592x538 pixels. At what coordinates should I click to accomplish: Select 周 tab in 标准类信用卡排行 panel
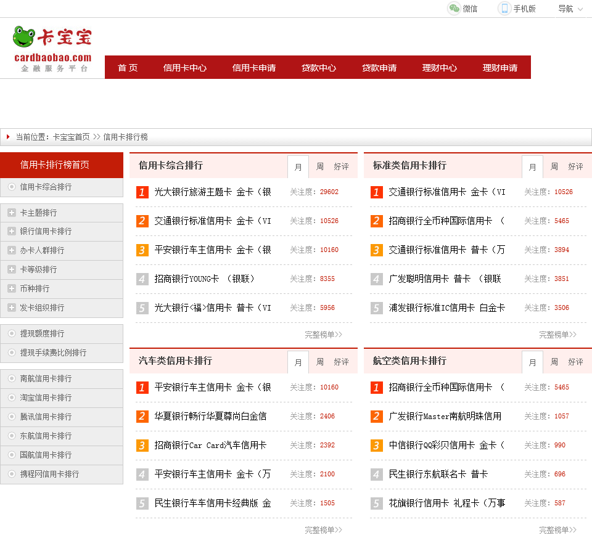pos(554,167)
